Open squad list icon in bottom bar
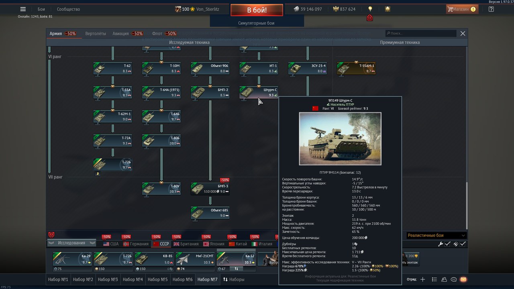514x289 pixels. click(x=434, y=279)
